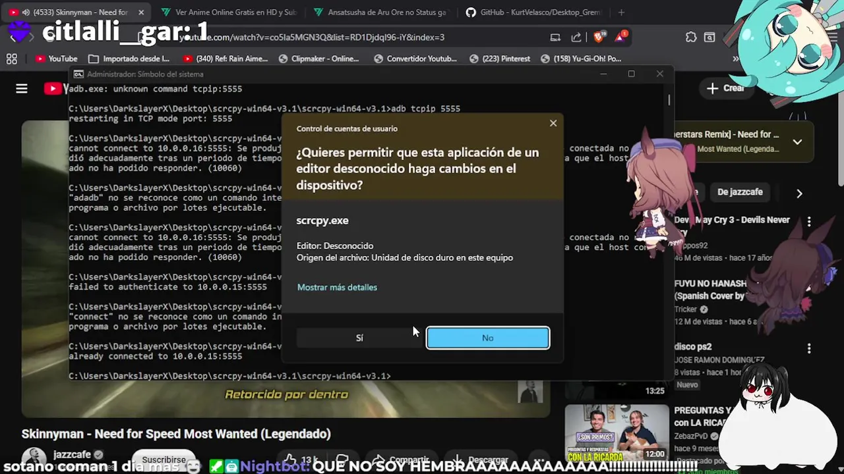Expand the hidden bookmarks overflow chevron
The height and width of the screenshot is (474, 844).
click(x=736, y=59)
